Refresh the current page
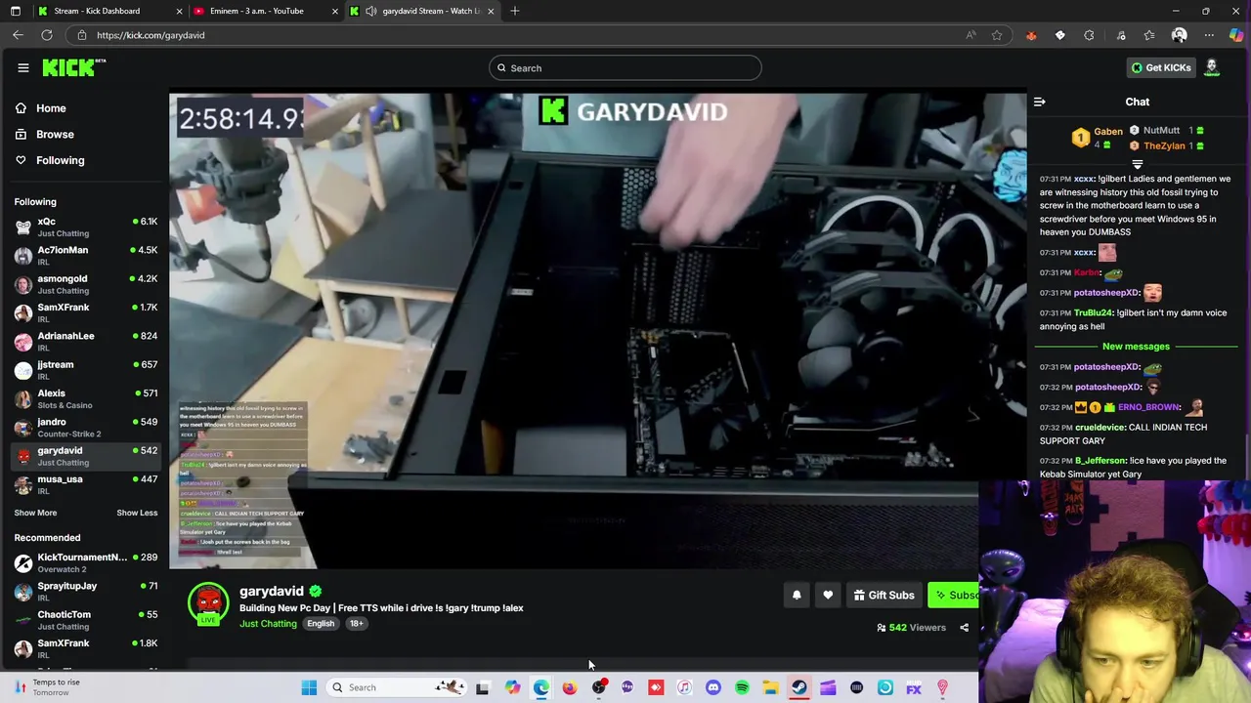Viewport: 1251px width, 703px height. pyautogui.click(x=47, y=35)
